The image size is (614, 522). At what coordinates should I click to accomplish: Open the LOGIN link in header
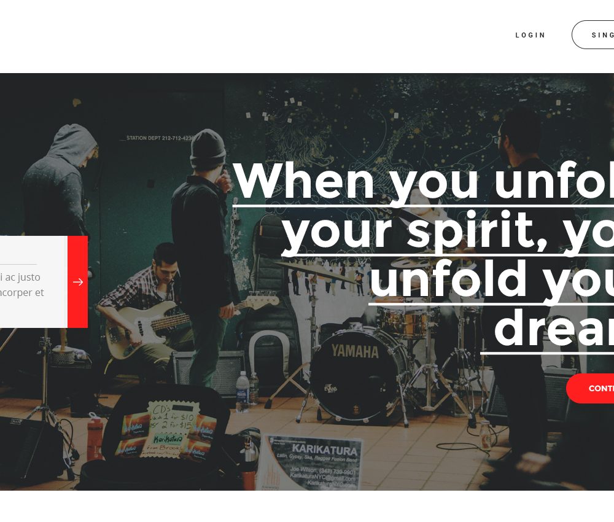click(x=530, y=35)
